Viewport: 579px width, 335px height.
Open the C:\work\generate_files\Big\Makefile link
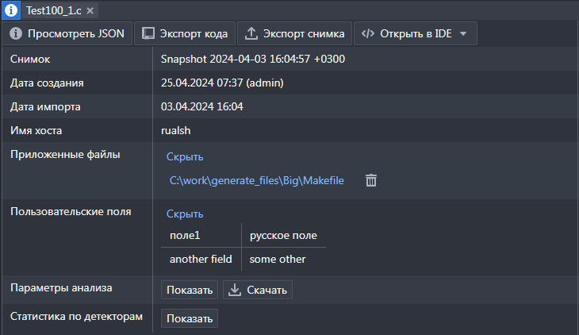[257, 180]
